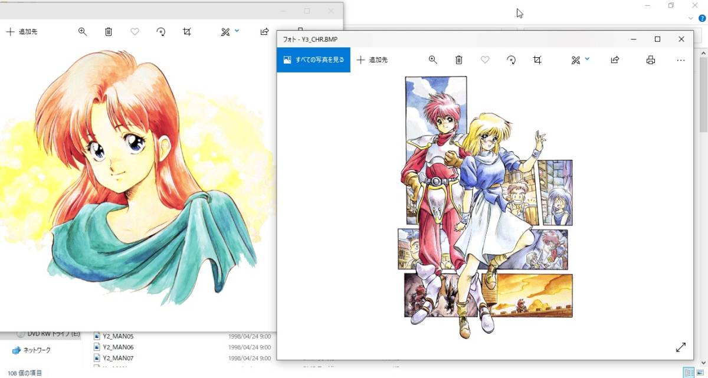The height and width of the screenshot is (378, 708).
Task: Open 追加先 in the Y3_CHR.BMP Photos window
Action: [x=372, y=60]
